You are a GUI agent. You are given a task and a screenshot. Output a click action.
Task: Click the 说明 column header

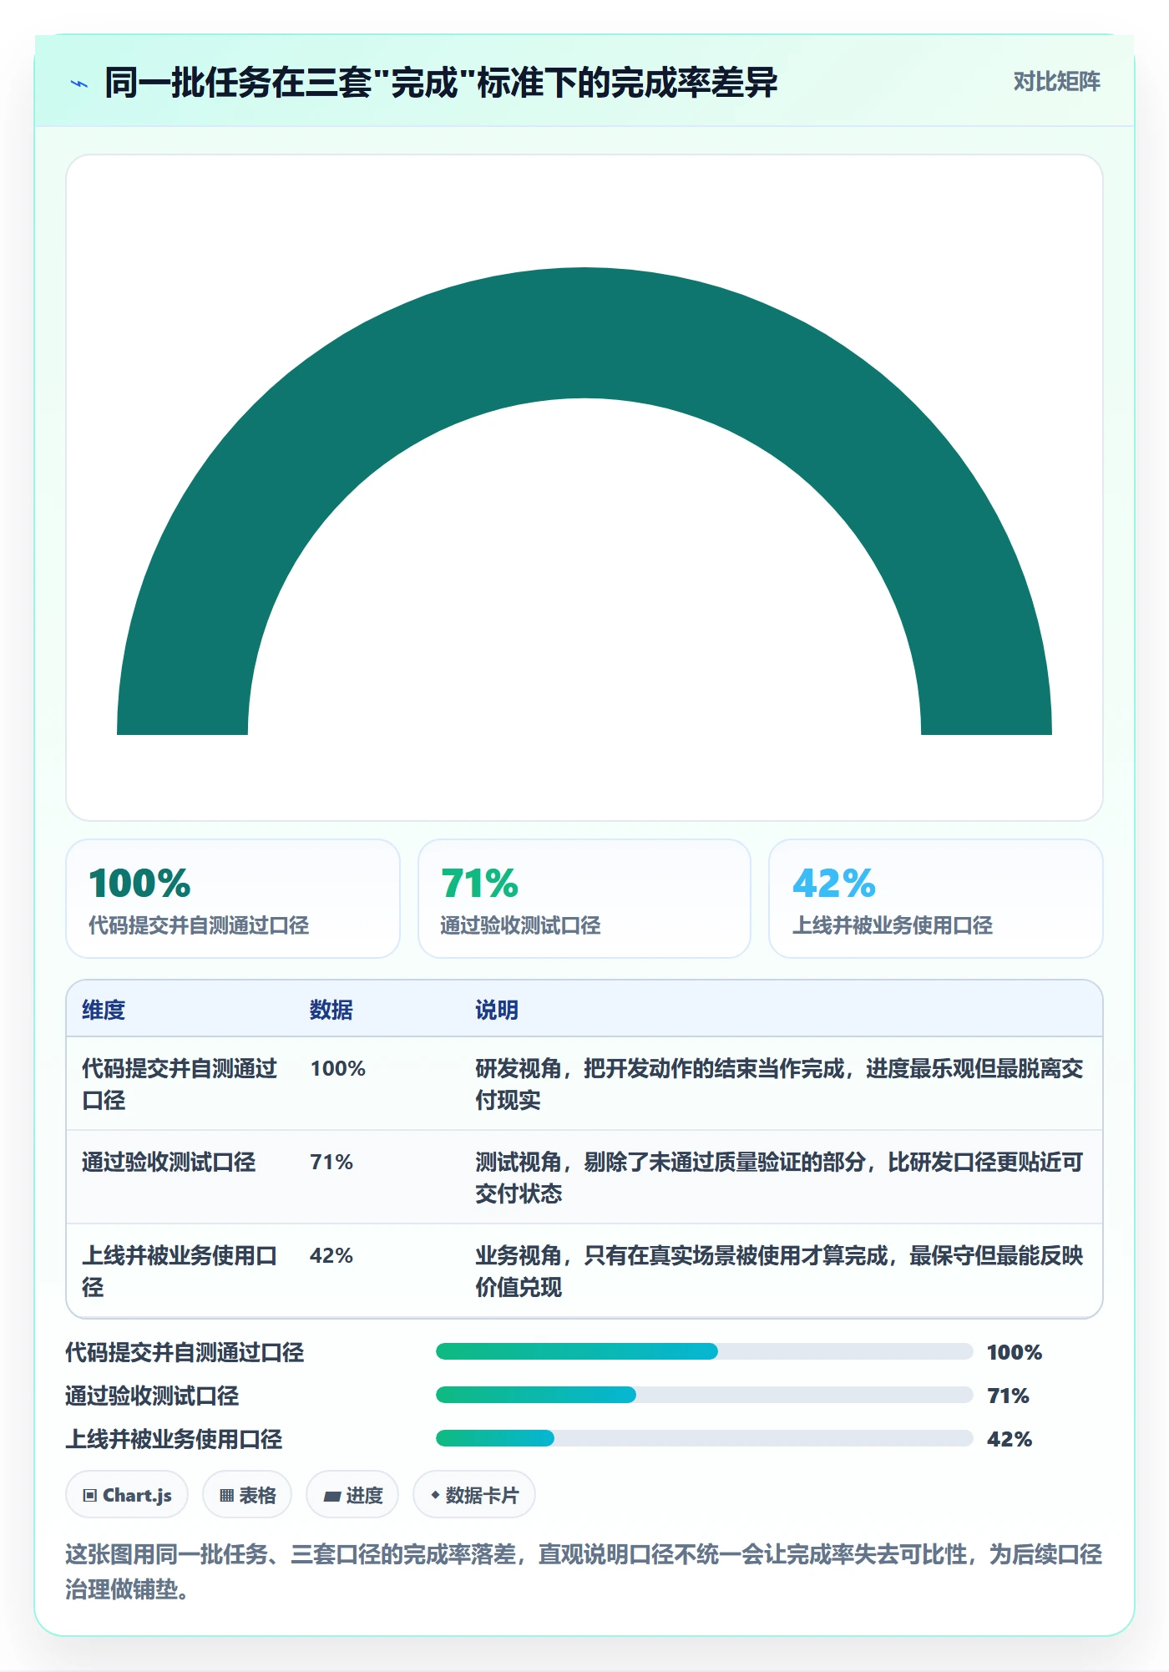point(497,1010)
